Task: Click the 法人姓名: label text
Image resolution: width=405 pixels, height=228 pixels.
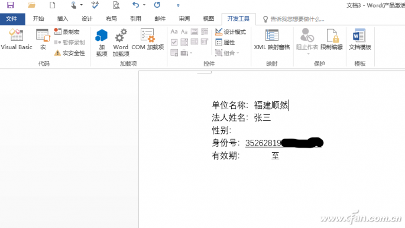Action: tap(229, 118)
